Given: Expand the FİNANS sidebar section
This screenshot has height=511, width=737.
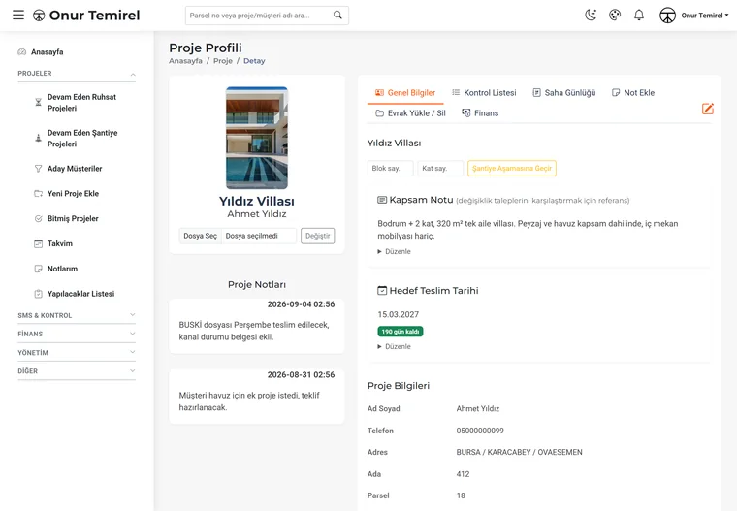Looking at the screenshot, I should [x=77, y=334].
